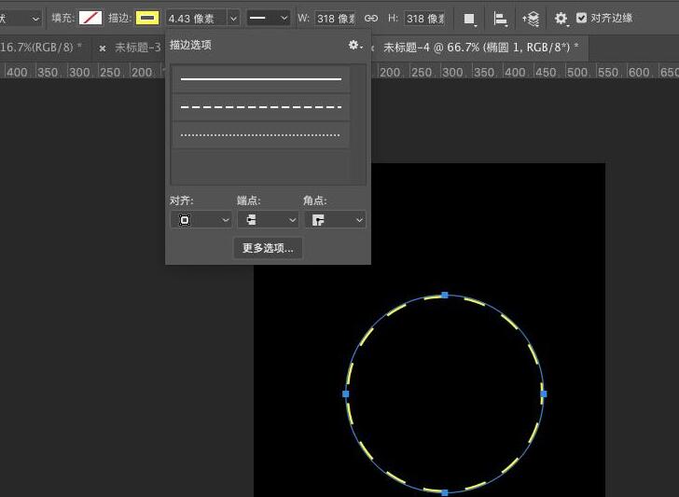Switch to the 未标题-3 document tab

click(138, 48)
